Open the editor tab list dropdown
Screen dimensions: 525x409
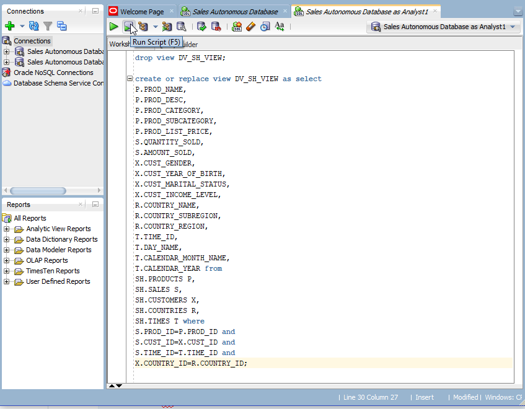[518, 12]
